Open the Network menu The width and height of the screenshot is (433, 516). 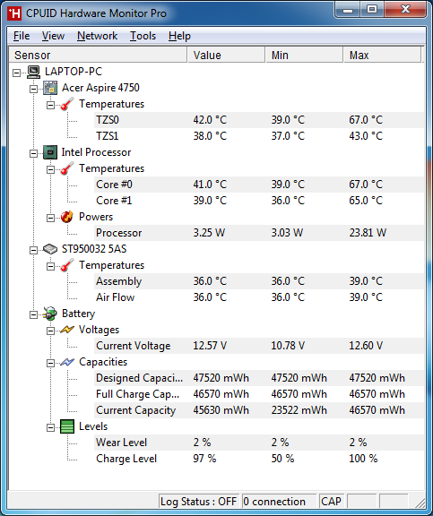[97, 36]
